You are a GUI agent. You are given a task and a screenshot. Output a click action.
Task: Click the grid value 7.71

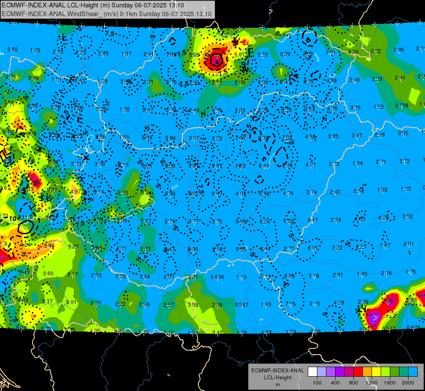tap(331, 53)
